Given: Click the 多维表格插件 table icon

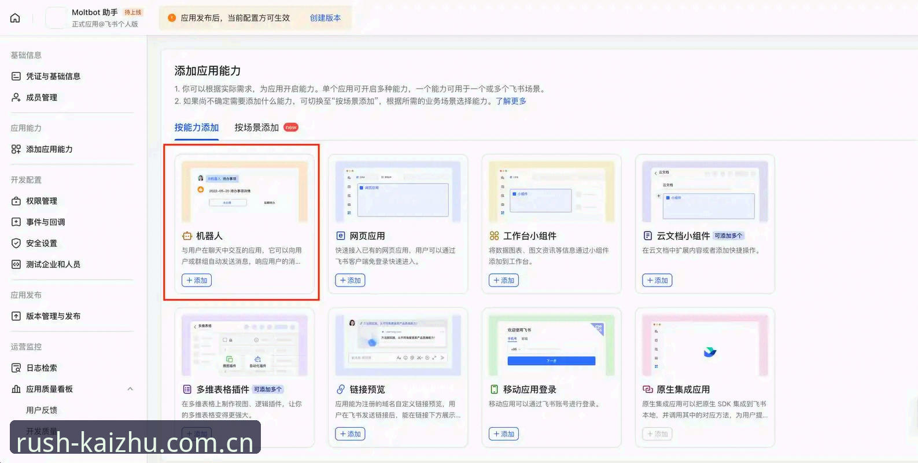Looking at the screenshot, I should 187,389.
